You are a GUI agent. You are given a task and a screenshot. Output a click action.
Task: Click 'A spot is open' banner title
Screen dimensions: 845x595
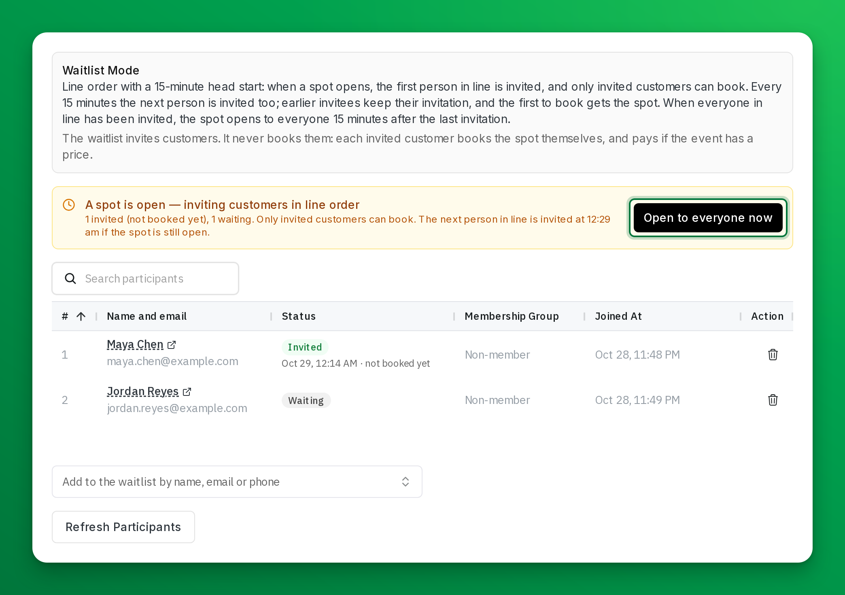(222, 205)
